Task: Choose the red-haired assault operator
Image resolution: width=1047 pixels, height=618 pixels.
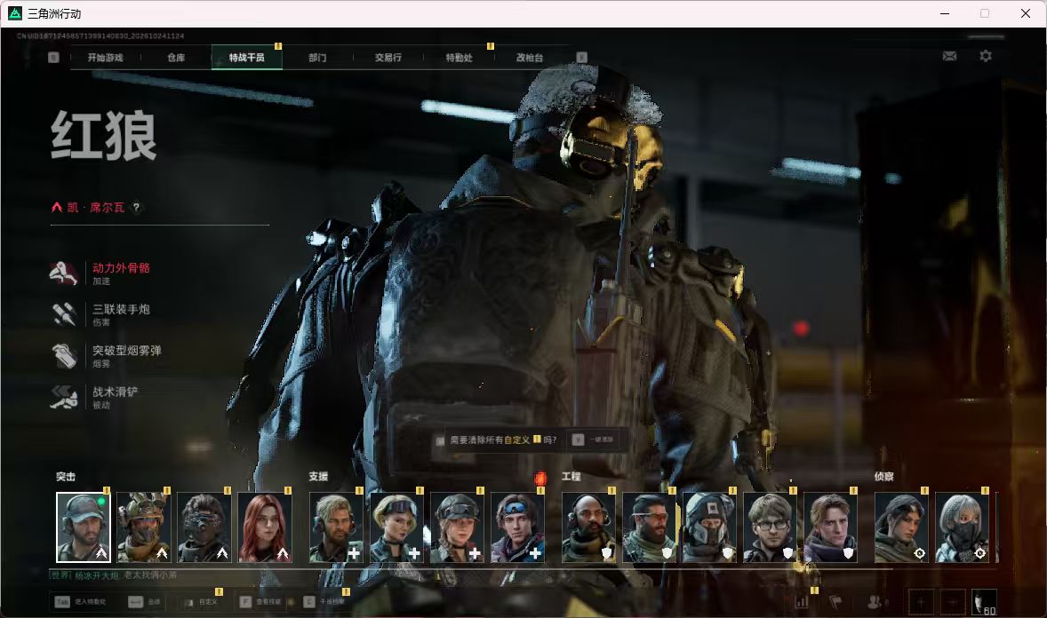Action: (265, 527)
